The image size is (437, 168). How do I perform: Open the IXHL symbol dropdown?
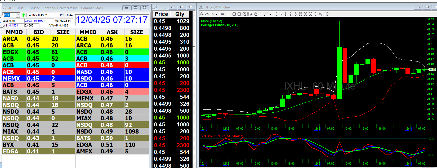18,15
